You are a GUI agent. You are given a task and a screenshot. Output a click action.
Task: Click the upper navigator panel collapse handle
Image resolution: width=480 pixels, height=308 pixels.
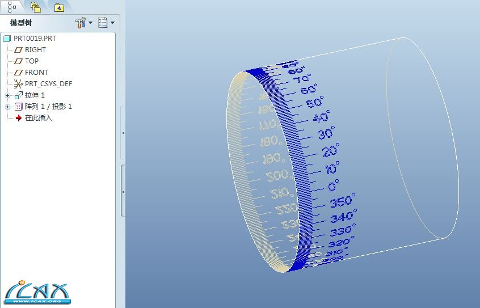[x=123, y=133]
